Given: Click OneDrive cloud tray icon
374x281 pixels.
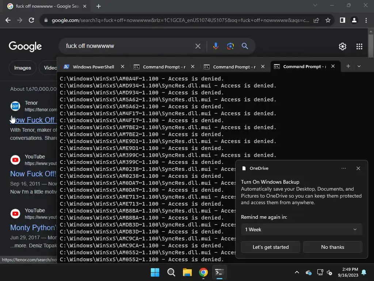Looking at the screenshot, I should pyautogui.click(x=308, y=272).
